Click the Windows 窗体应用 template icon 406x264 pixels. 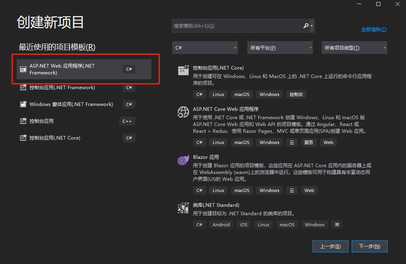pyautogui.click(x=23, y=104)
